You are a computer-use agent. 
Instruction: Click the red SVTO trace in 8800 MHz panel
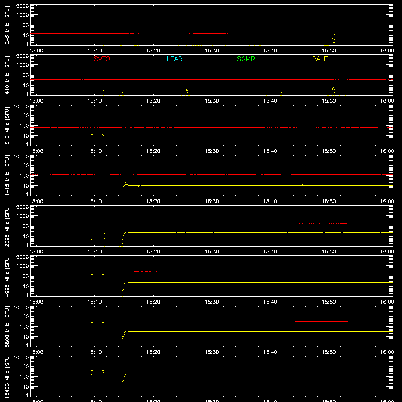point(212,321)
